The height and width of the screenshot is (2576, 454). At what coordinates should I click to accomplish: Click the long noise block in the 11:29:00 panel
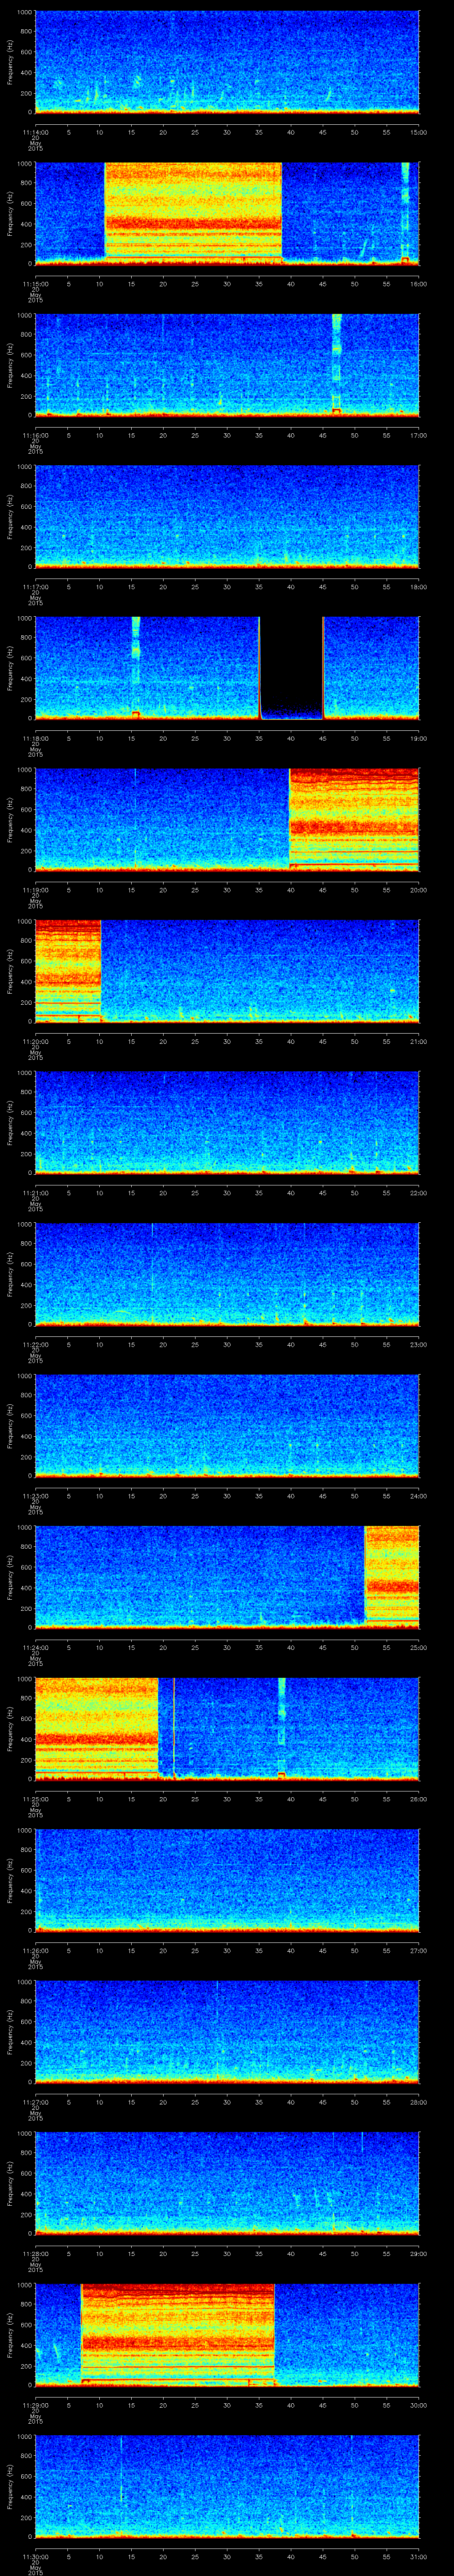pyautogui.click(x=178, y=2335)
